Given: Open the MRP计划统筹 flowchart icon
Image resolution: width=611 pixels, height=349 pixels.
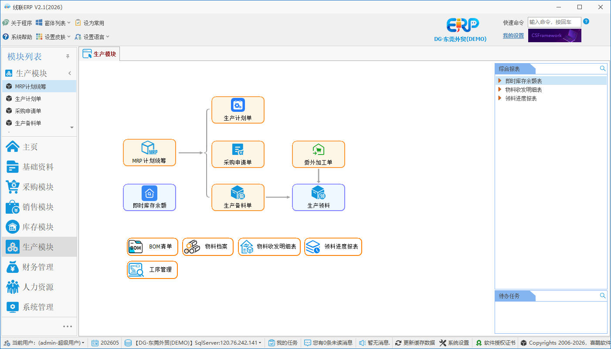Looking at the screenshot, I should (149, 148).
